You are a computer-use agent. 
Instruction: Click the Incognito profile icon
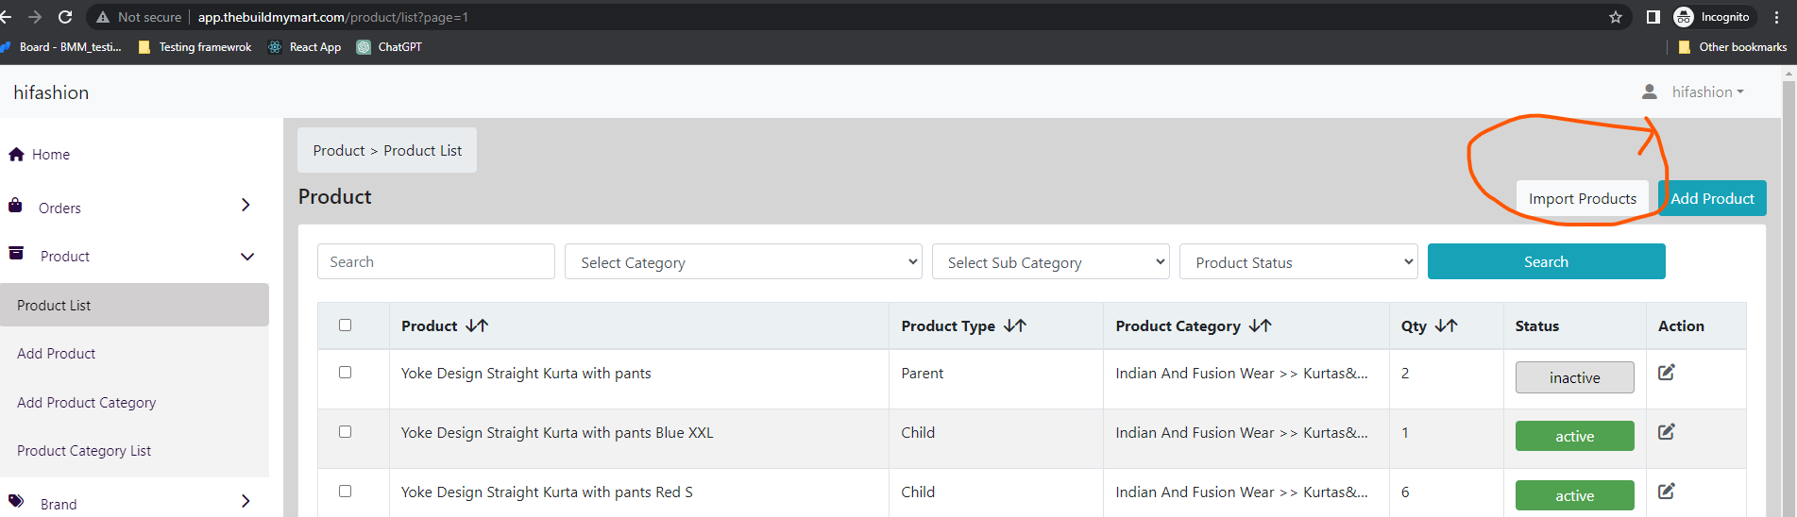coord(1684,17)
